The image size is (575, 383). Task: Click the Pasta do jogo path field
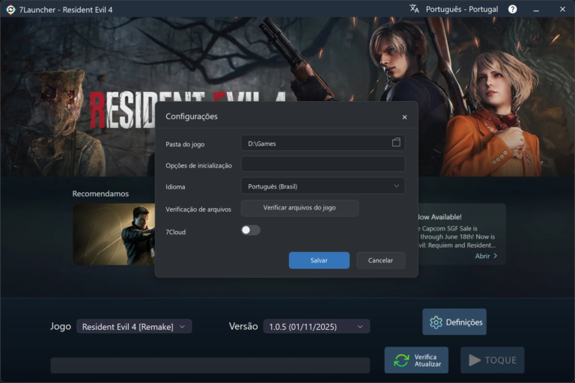pos(323,143)
